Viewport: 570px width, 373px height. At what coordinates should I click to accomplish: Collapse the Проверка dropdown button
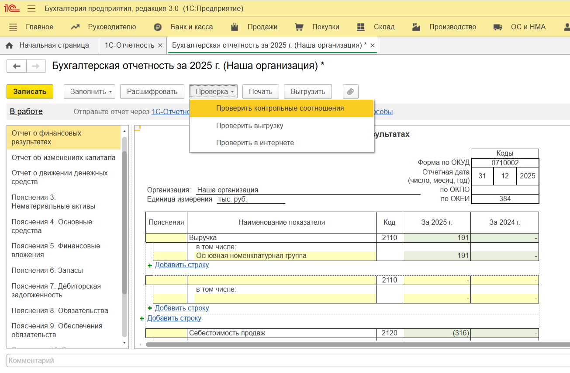point(213,91)
